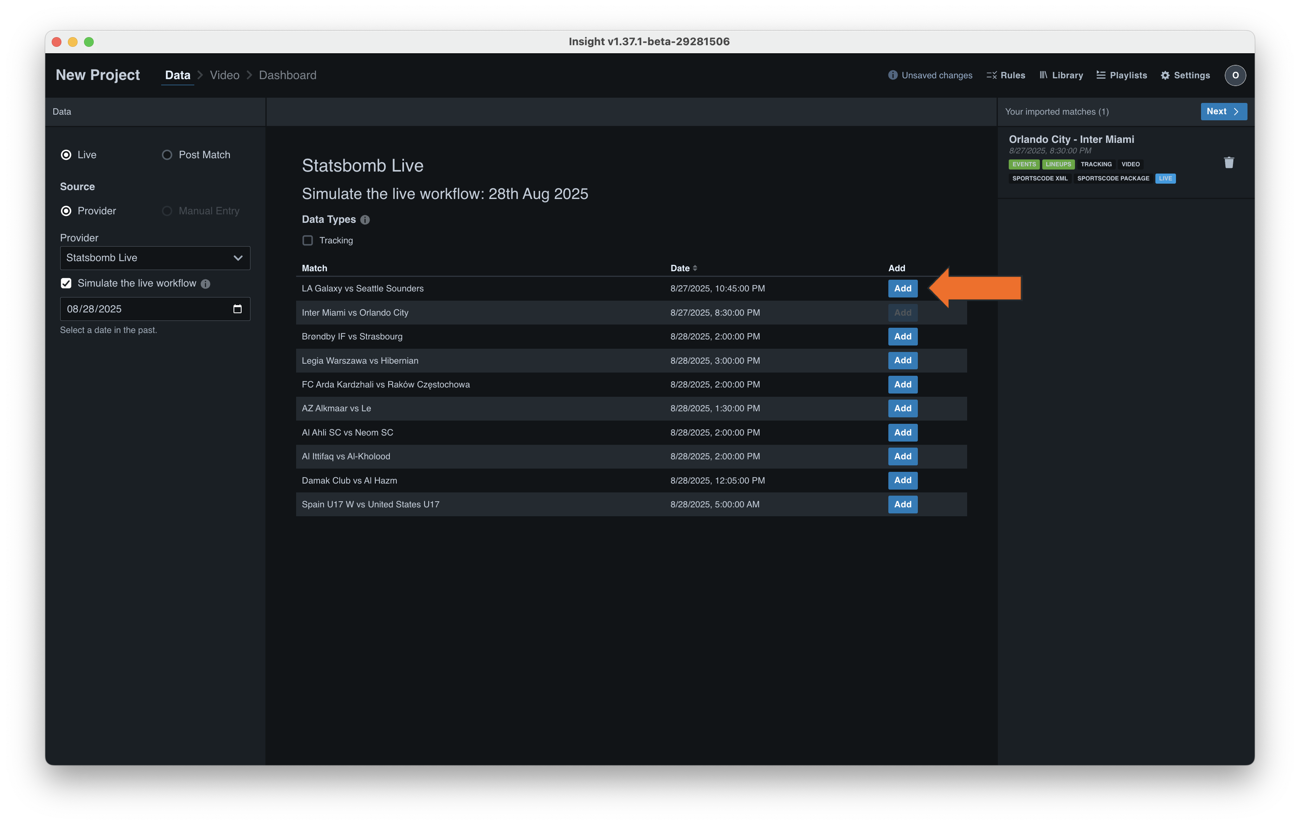This screenshot has width=1300, height=825.
Task: Click the Match column header
Action: pos(314,268)
